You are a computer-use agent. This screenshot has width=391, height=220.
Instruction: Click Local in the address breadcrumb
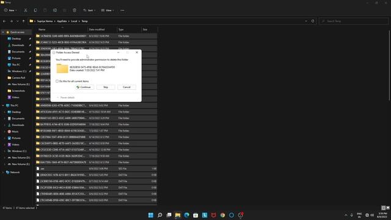click(74, 21)
